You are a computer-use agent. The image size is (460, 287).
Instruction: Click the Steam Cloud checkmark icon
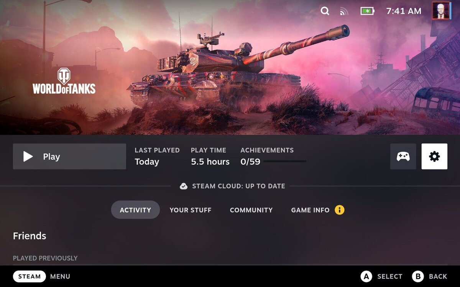click(184, 186)
